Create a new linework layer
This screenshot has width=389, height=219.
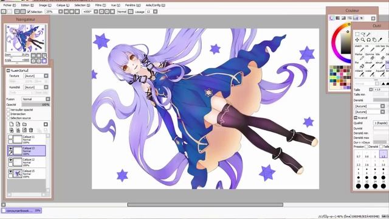tap(18, 124)
